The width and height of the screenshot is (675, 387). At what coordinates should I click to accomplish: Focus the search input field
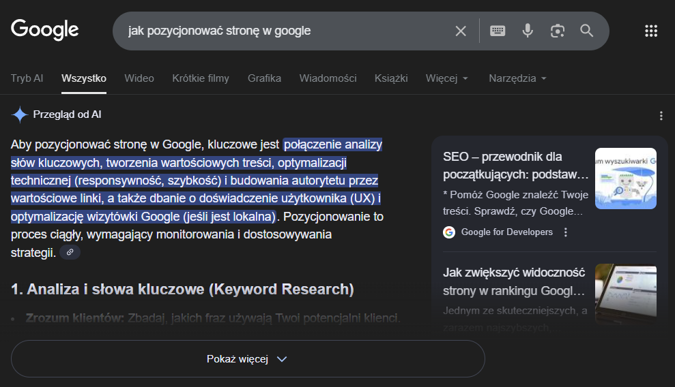pos(284,31)
